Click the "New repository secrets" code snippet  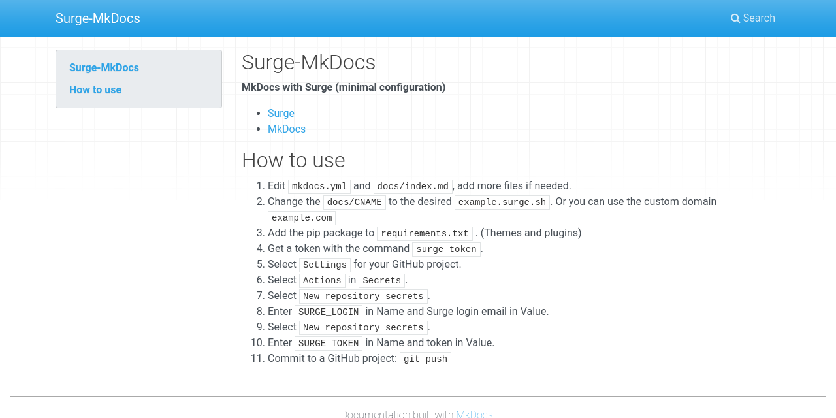click(x=363, y=296)
